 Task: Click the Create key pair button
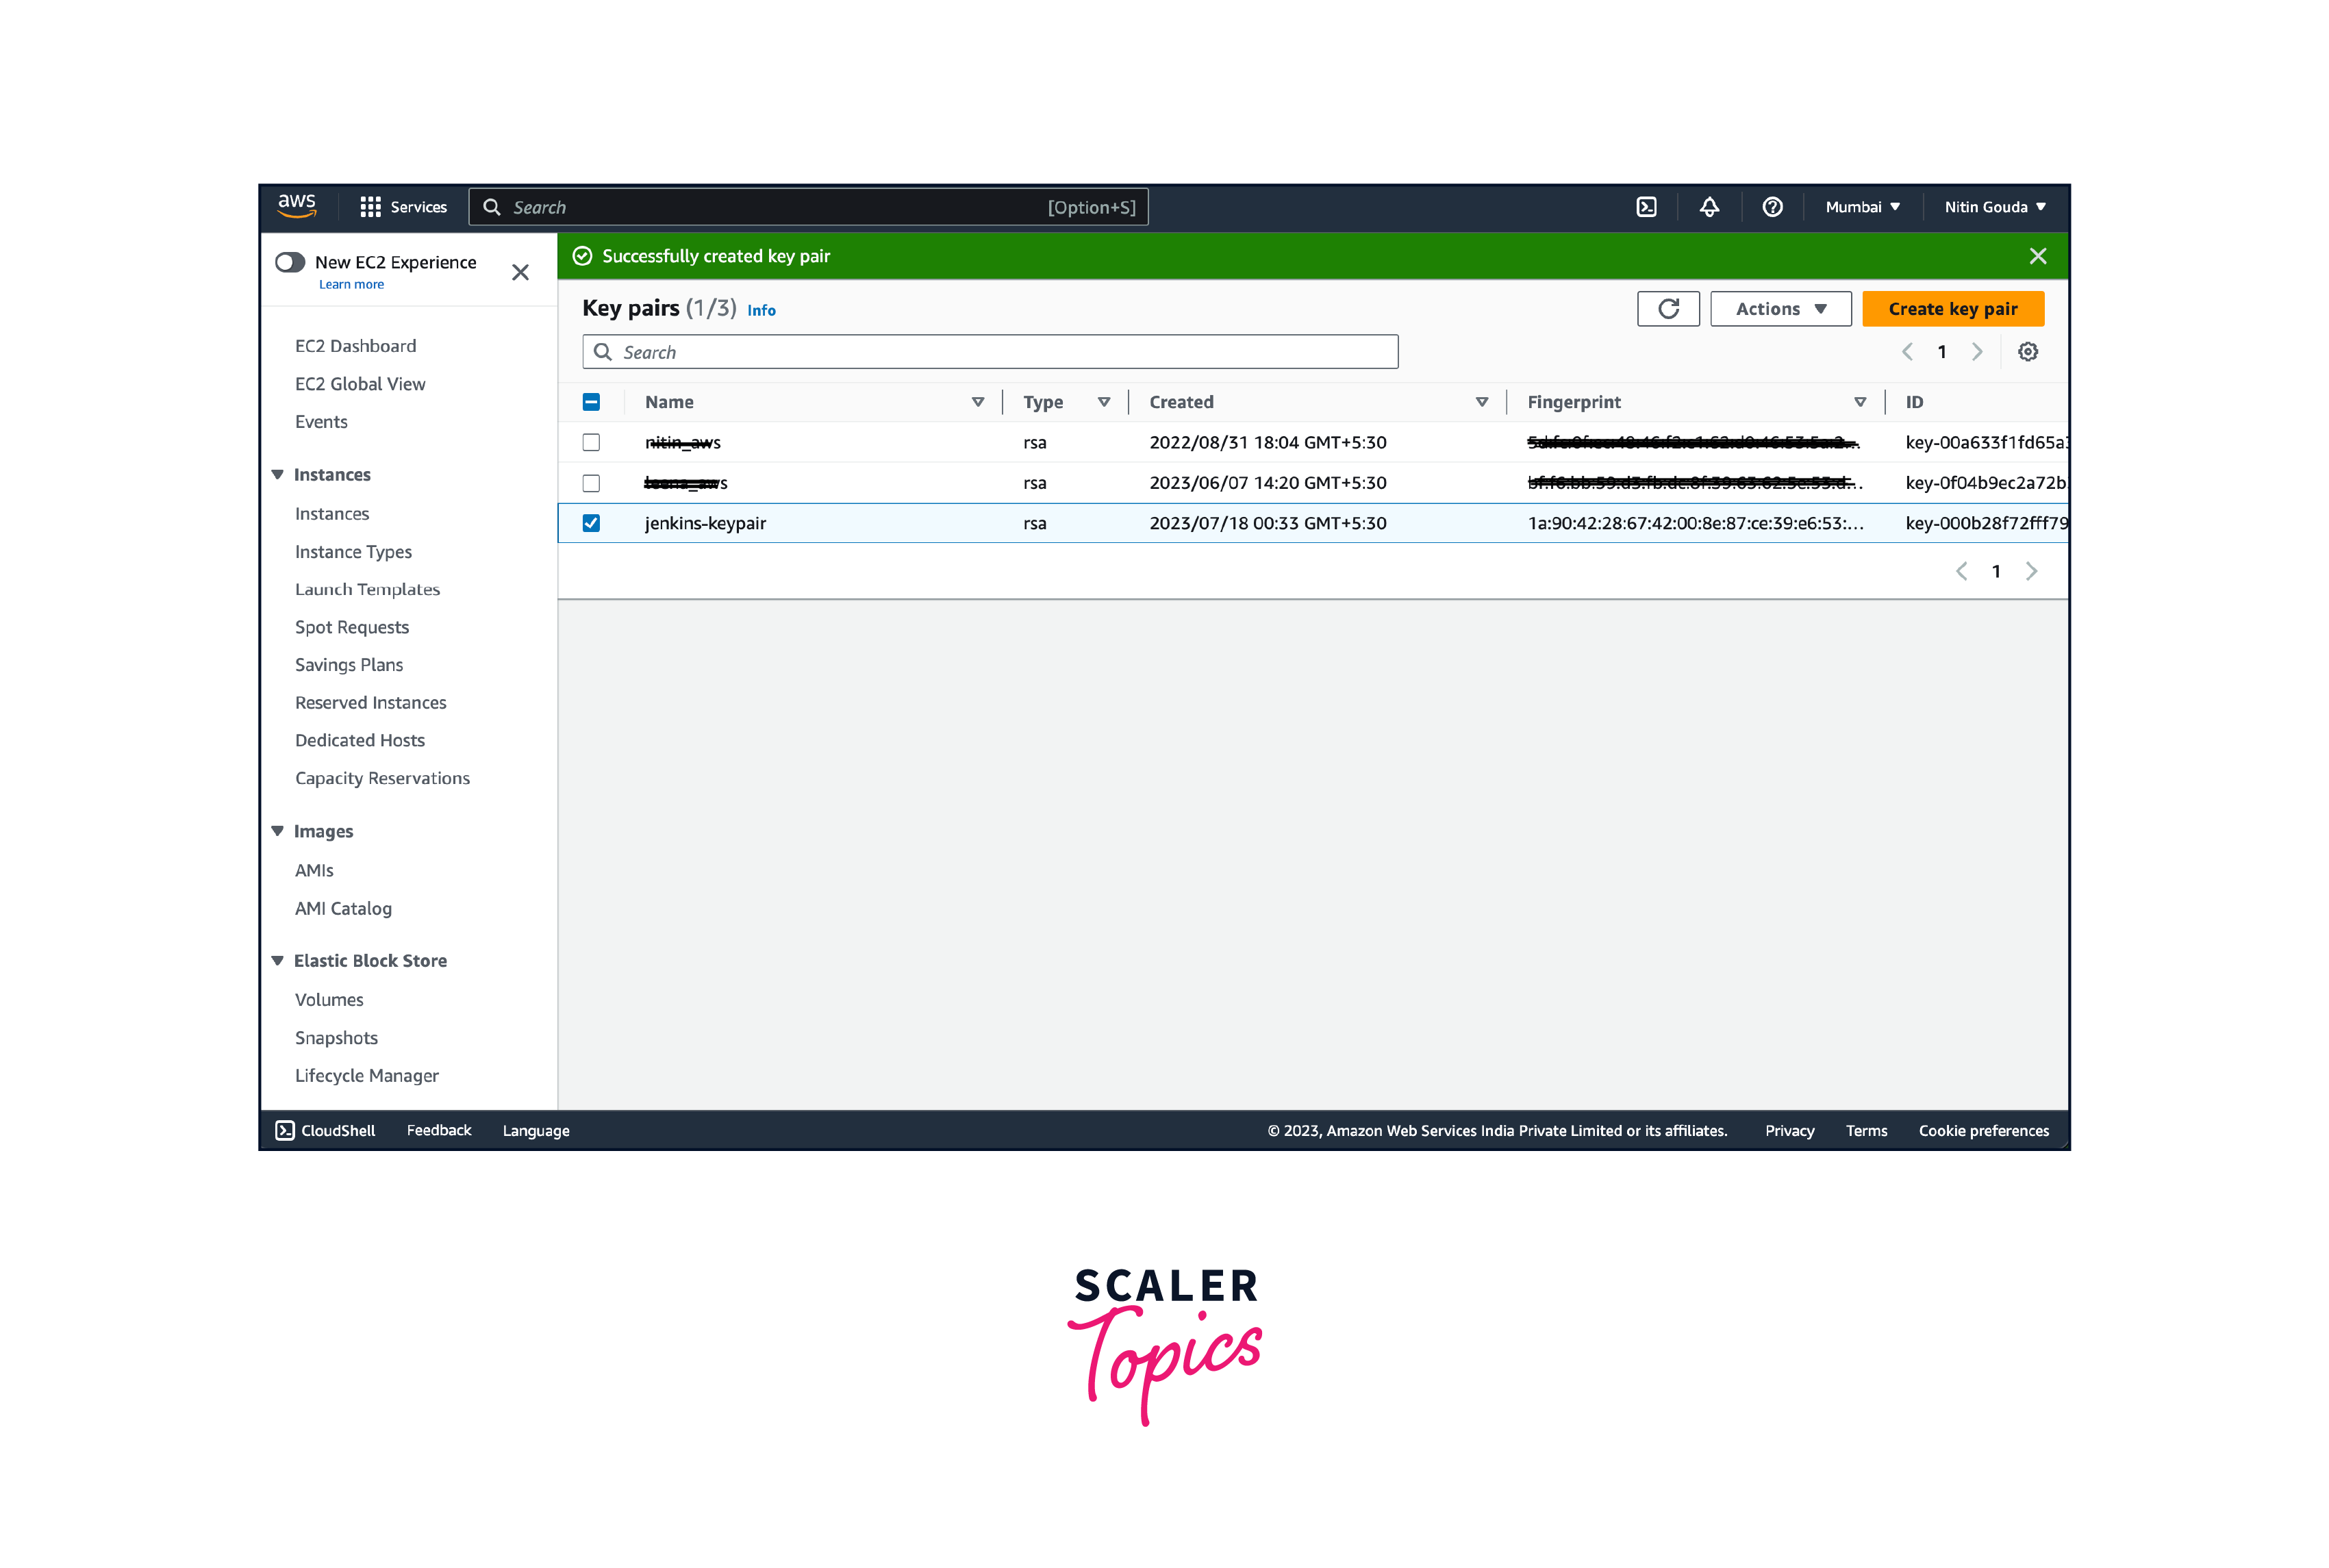[1952, 308]
